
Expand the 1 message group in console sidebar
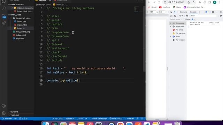(171, 23)
